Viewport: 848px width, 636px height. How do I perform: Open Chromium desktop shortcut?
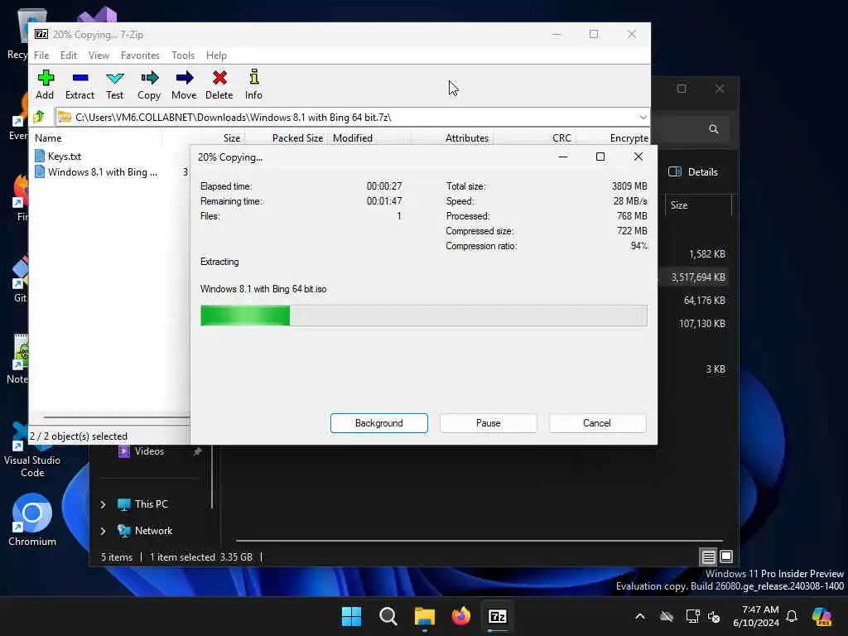[x=32, y=519]
